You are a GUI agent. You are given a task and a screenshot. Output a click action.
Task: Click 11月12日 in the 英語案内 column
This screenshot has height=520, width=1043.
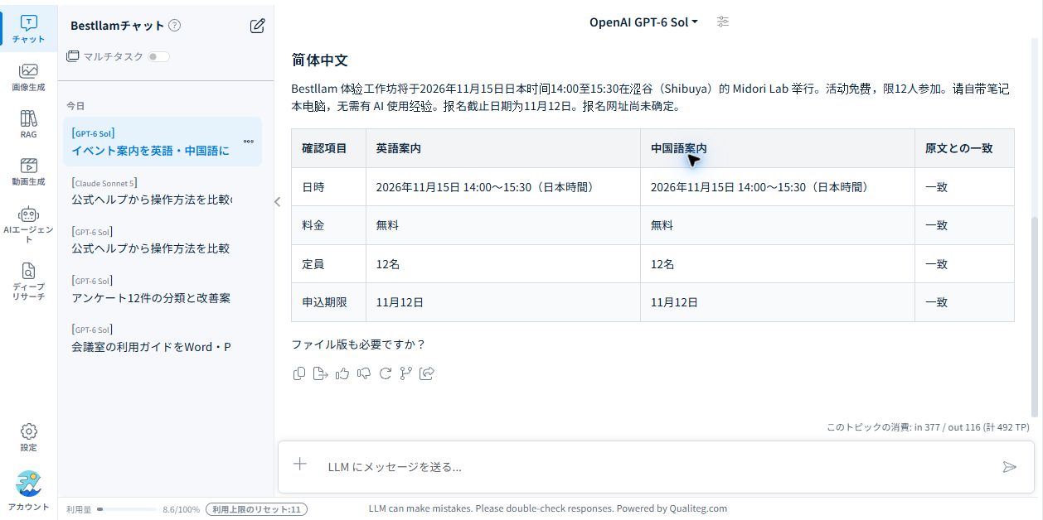(400, 302)
